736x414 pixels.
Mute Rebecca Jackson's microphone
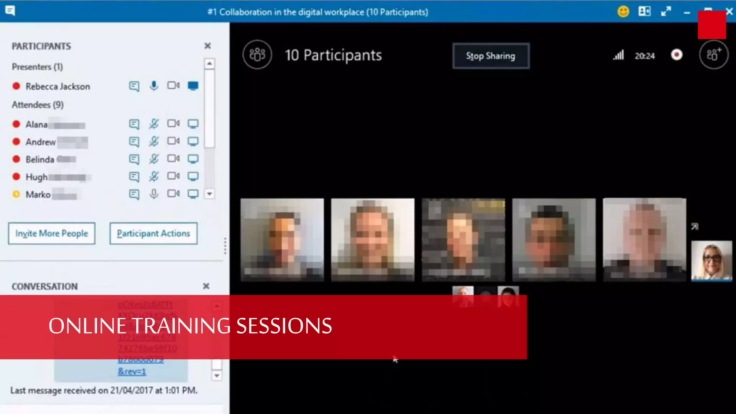[154, 86]
